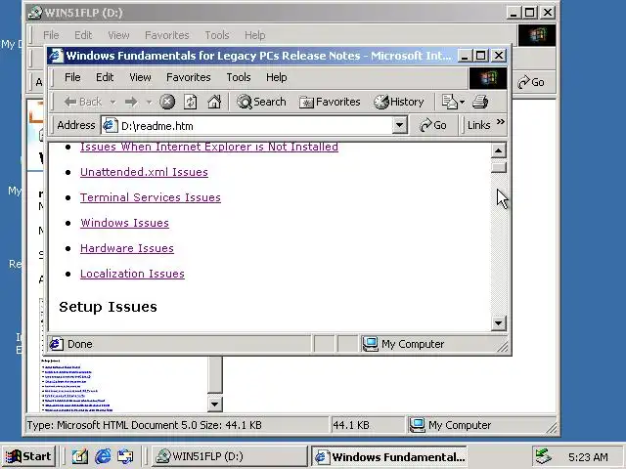Screen dimensions: 626x469
Task: Click the 5:23 AM clock
Action: pyautogui.click(x=588, y=457)
